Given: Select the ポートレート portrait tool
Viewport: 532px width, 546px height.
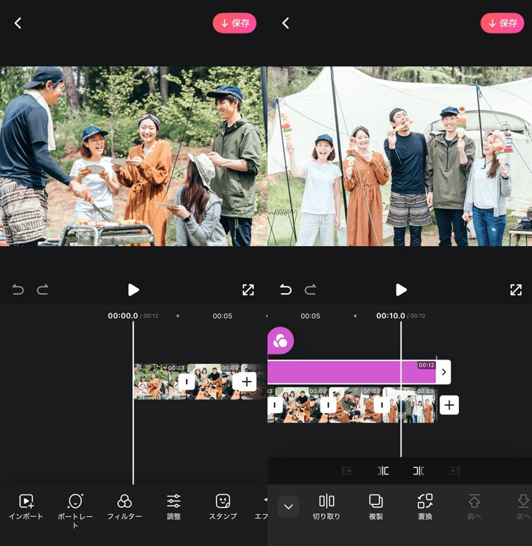Looking at the screenshot, I should pyautogui.click(x=75, y=507).
